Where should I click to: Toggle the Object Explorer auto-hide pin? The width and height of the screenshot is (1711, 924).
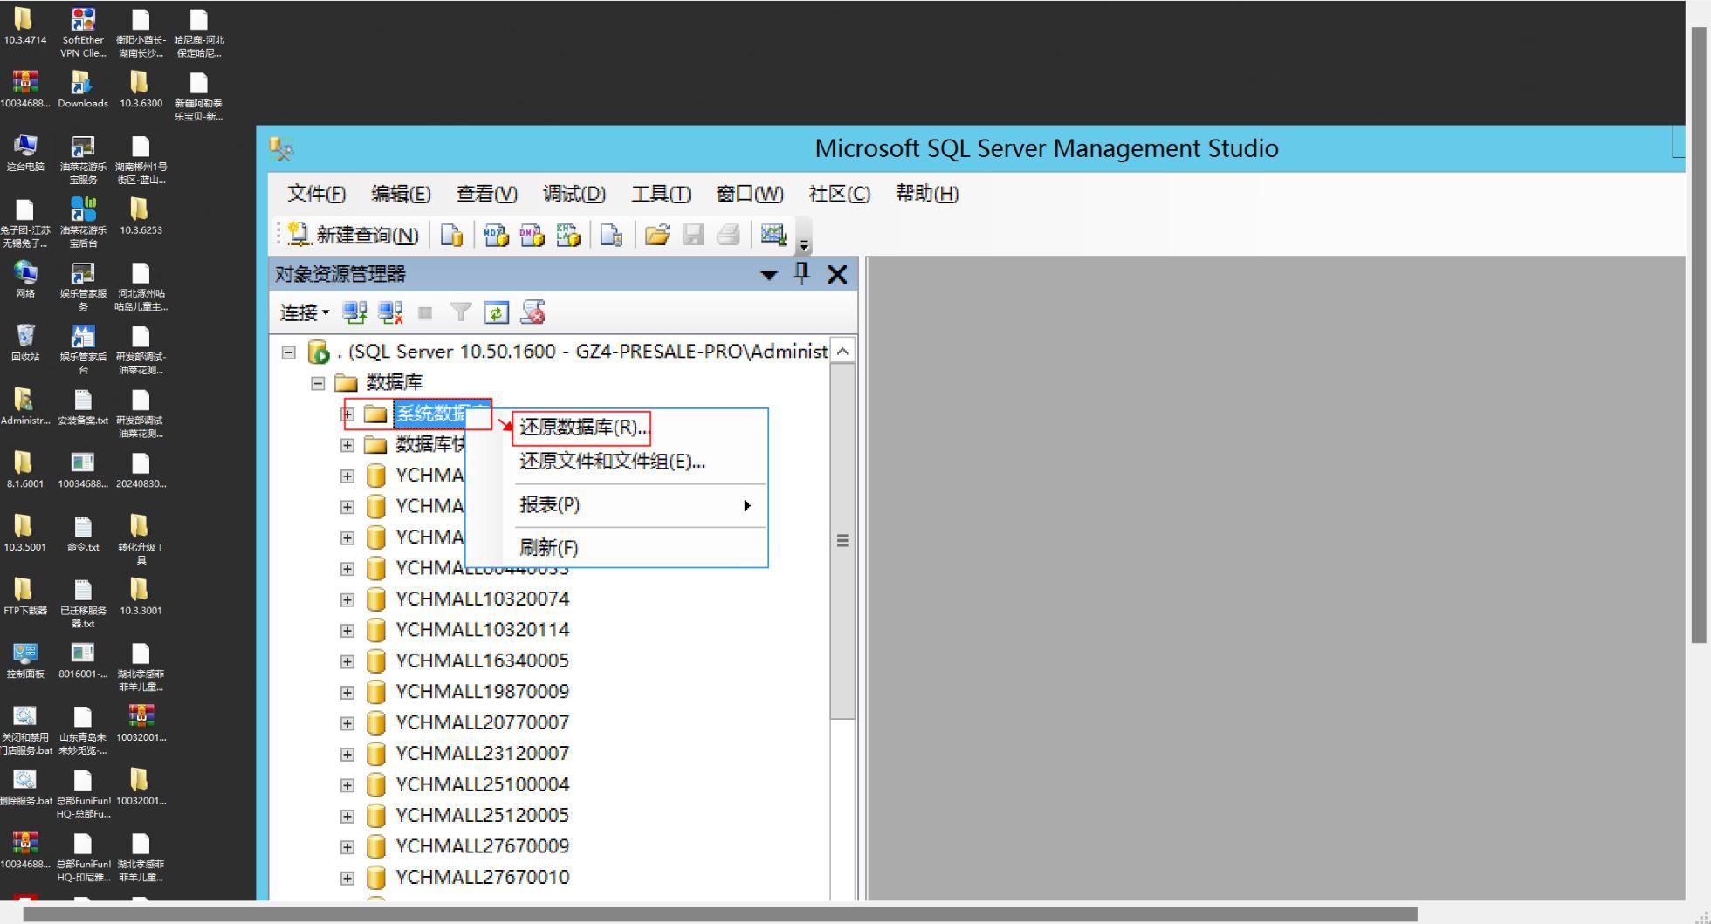pyautogui.click(x=801, y=274)
